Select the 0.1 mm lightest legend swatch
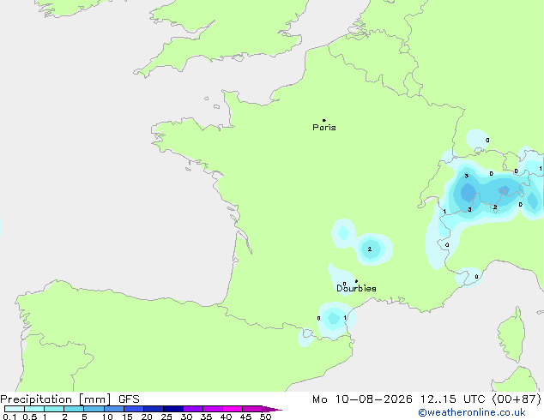This screenshot has width=544, height=420. (x=15, y=409)
